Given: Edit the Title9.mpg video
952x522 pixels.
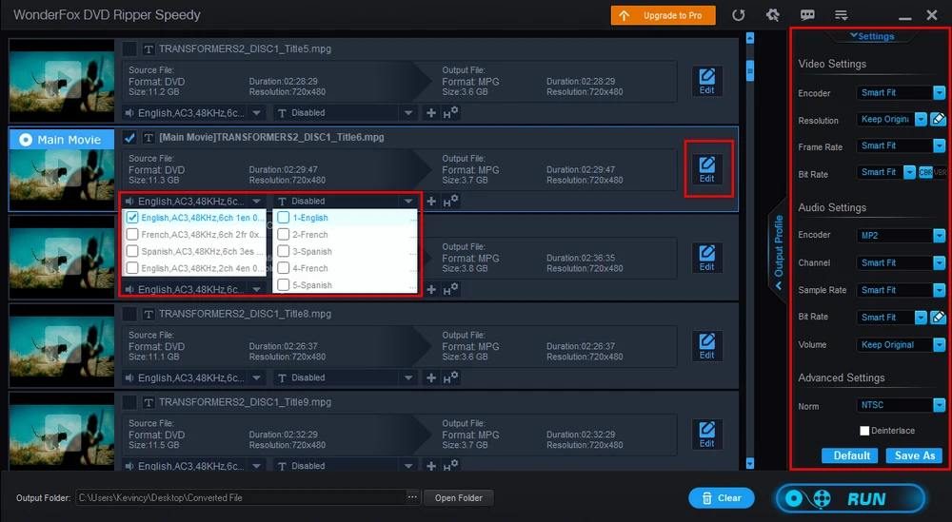Looking at the screenshot, I should pos(706,435).
